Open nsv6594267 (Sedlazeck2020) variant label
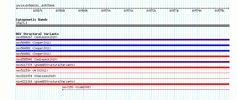Image resolution: width=237 pixels, height=100 pixels. (37, 37)
